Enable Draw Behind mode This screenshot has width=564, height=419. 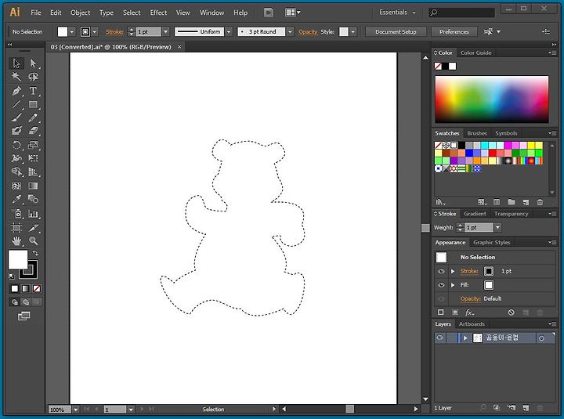26,302
